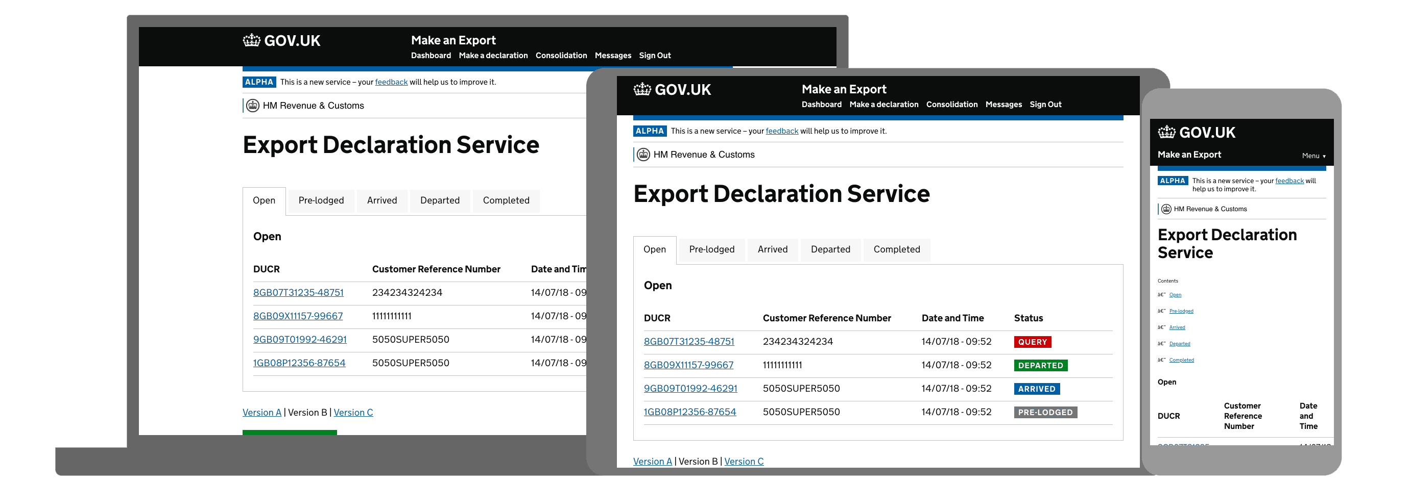Switch to the Pre-lodged tab
This screenshot has height=483, width=1410.
[711, 249]
